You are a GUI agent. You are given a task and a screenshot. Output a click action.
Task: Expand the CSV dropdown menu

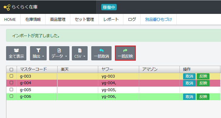tap(80, 53)
